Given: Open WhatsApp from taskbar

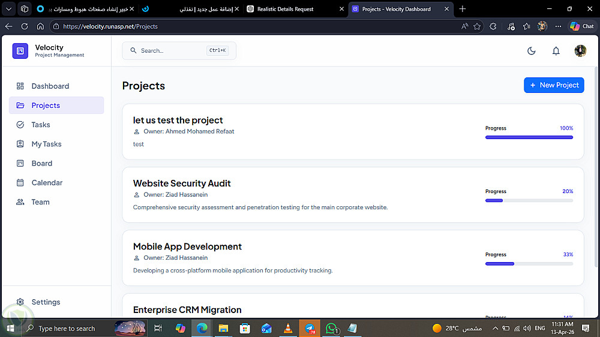Looking at the screenshot, I should tap(331, 328).
